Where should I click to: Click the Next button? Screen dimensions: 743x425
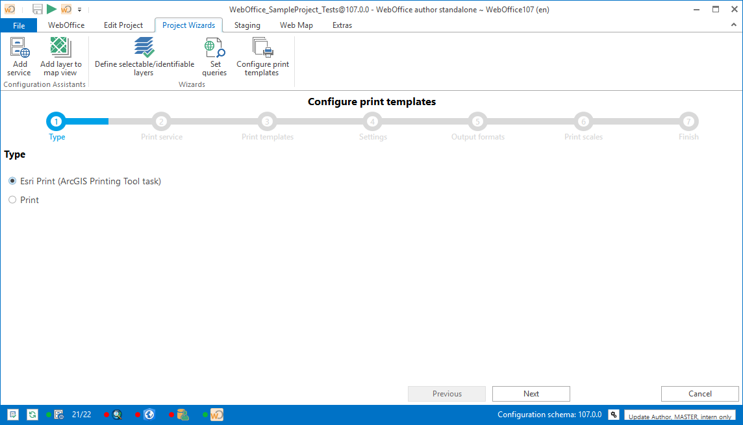(x=531, y=394)
